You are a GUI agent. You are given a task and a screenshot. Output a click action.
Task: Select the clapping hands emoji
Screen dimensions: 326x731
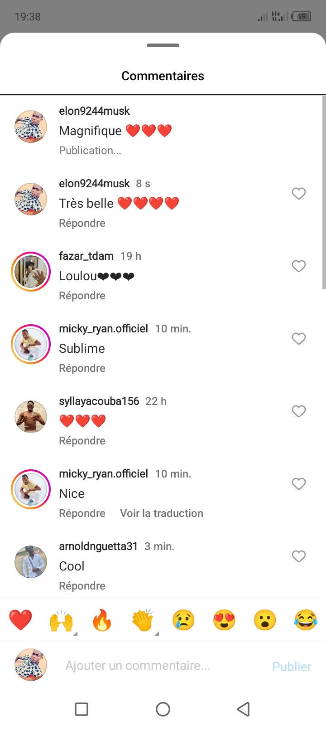pos(143,620)
